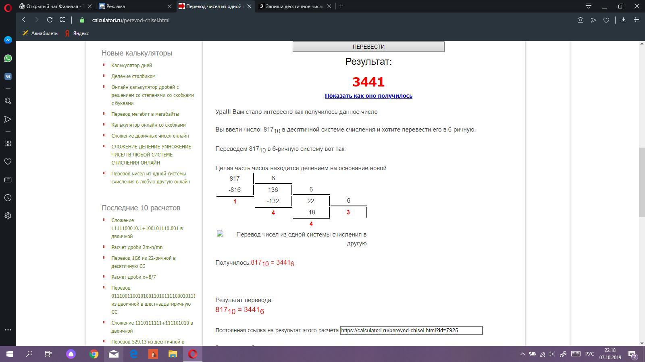Screen dimensions: 645x362
Task: Click the page vertical scrollbar thumb
Action: [642, 182]
